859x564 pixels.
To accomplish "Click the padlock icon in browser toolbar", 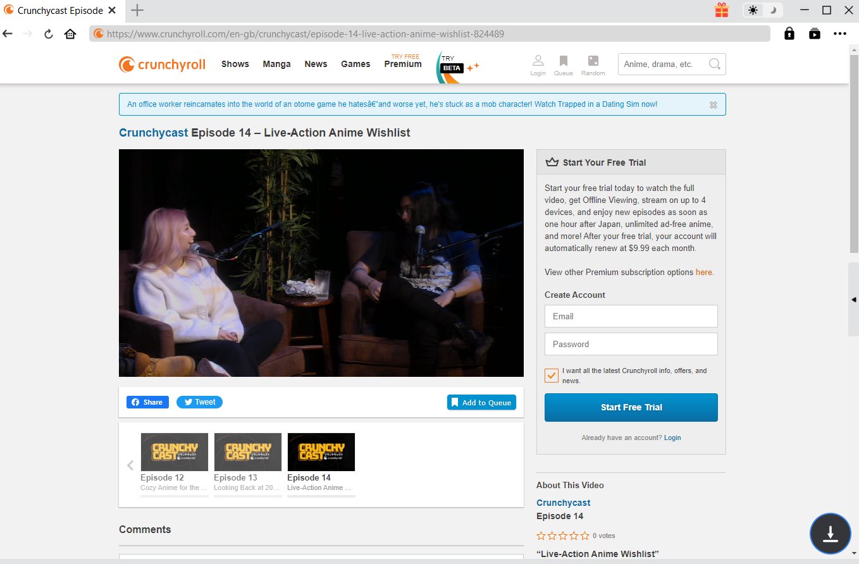I will pos(789,34).
